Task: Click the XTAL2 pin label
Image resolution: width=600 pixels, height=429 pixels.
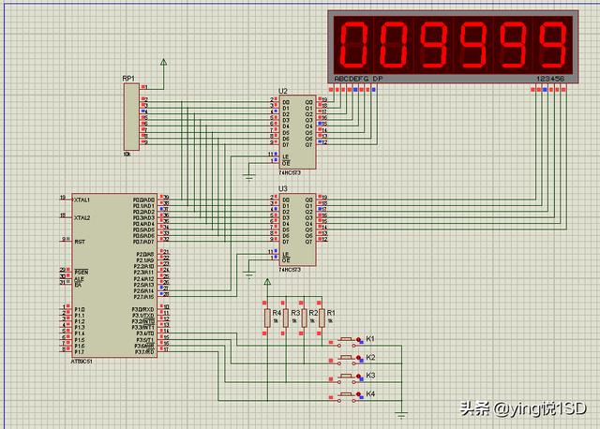Action: [82, 218]
